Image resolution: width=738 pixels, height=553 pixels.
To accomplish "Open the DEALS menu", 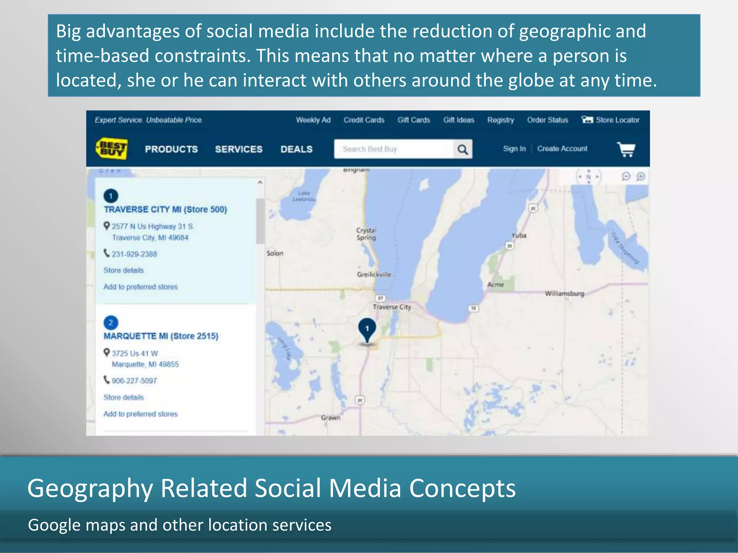I will (x=297, y=149).
